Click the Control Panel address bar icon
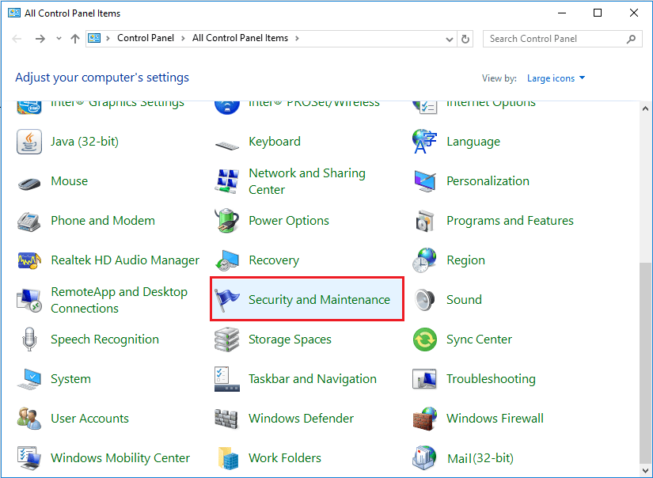Screen dimensions: 653x478 tap(94, 38)
